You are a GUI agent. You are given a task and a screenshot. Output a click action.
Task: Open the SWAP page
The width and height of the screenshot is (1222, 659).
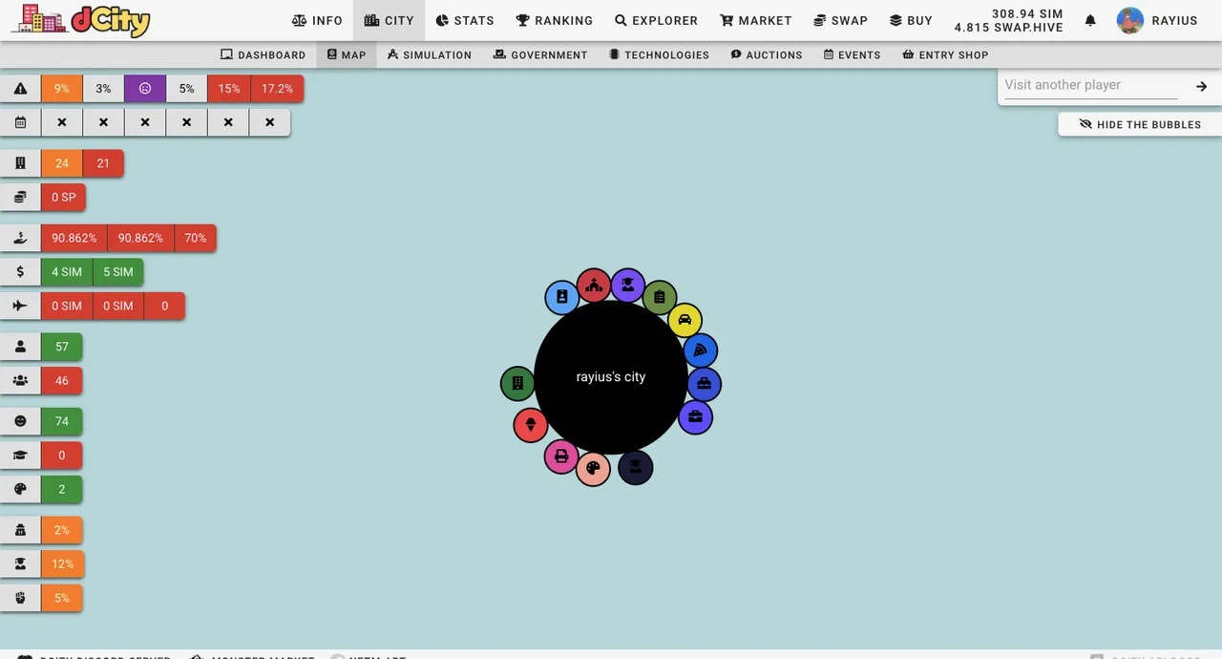coord(841,20)
